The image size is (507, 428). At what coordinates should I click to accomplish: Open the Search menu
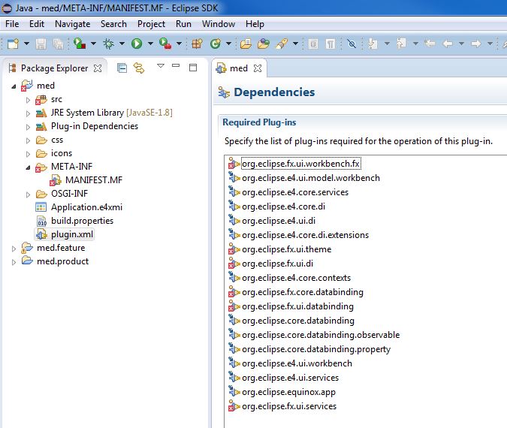click(113, 24)
